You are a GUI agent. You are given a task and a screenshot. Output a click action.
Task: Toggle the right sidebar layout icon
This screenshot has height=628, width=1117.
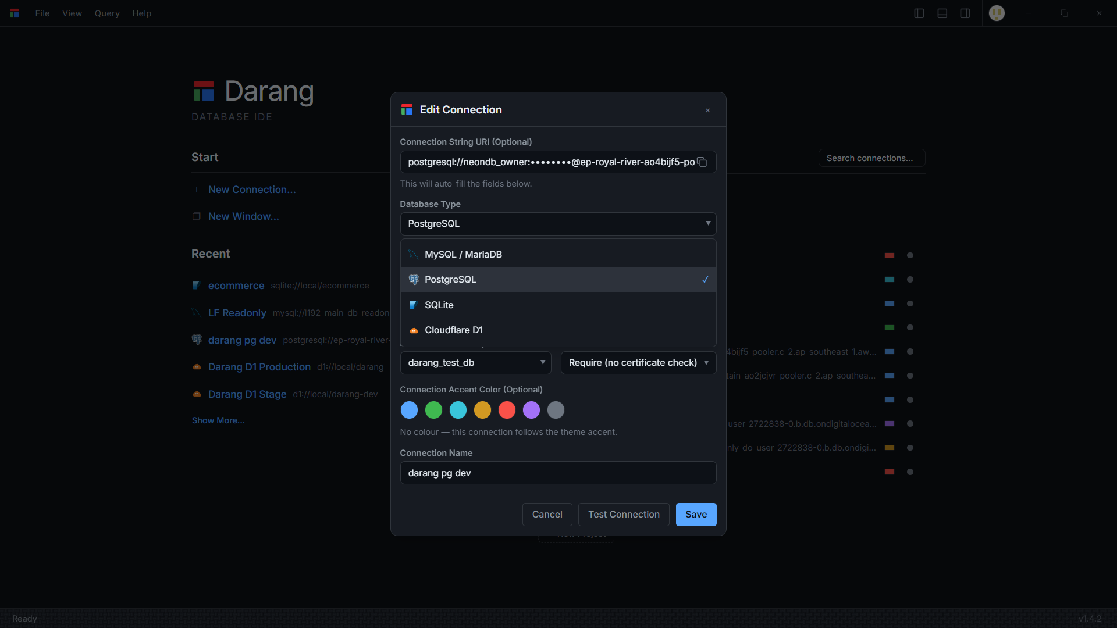(x=965, y=13)
